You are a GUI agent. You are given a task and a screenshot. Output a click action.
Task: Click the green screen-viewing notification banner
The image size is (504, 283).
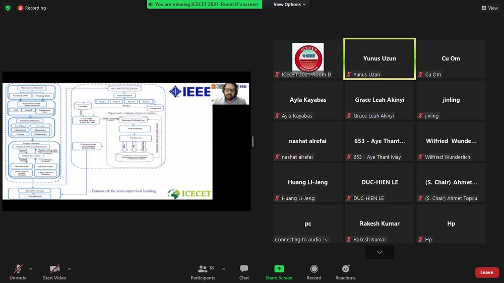click(204, 5)
